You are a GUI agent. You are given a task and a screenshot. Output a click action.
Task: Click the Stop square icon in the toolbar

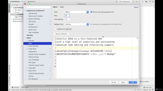coord(143,2)
